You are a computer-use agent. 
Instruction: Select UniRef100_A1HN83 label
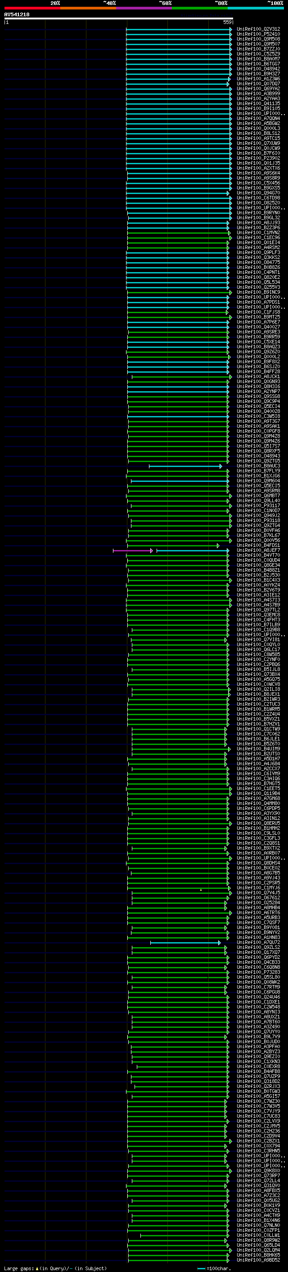(x=258, y=937)
